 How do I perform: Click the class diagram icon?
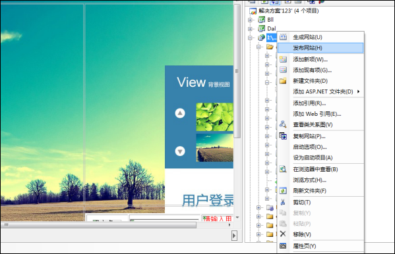pyautogui.click(x=283, y=124)
